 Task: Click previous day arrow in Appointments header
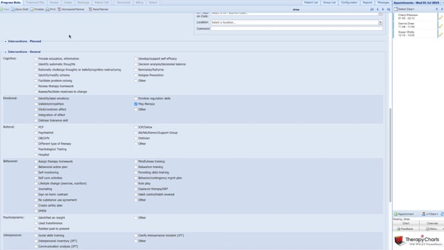436,9
